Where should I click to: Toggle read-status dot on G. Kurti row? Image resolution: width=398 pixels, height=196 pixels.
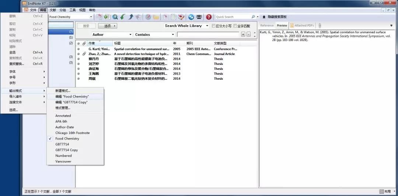click(x=78, y=49)
